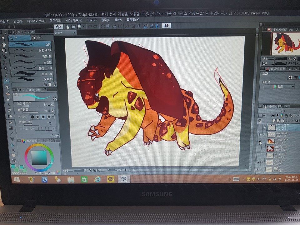
Task: Click the help question mark icon
Action: (167, 26)
